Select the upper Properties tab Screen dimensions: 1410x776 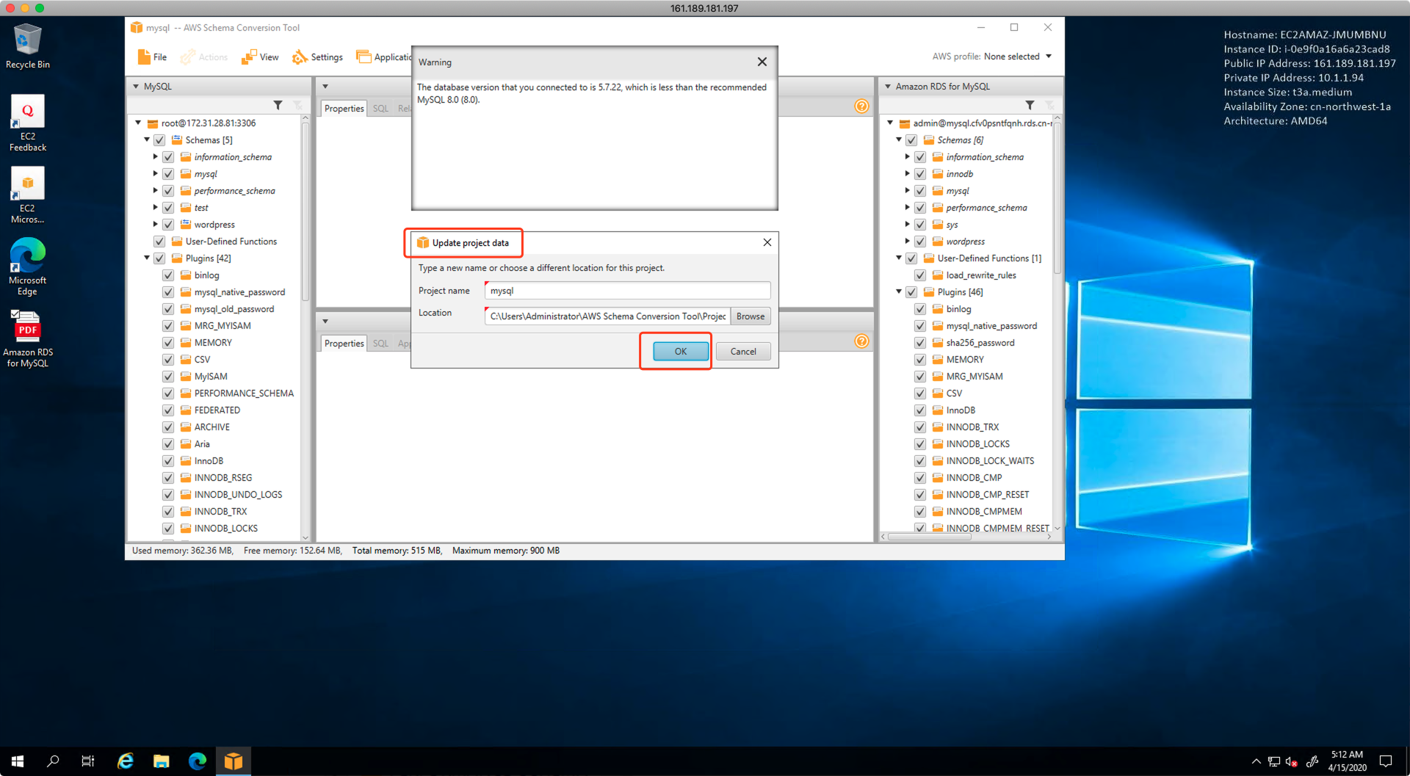click(x=344, y=109)
